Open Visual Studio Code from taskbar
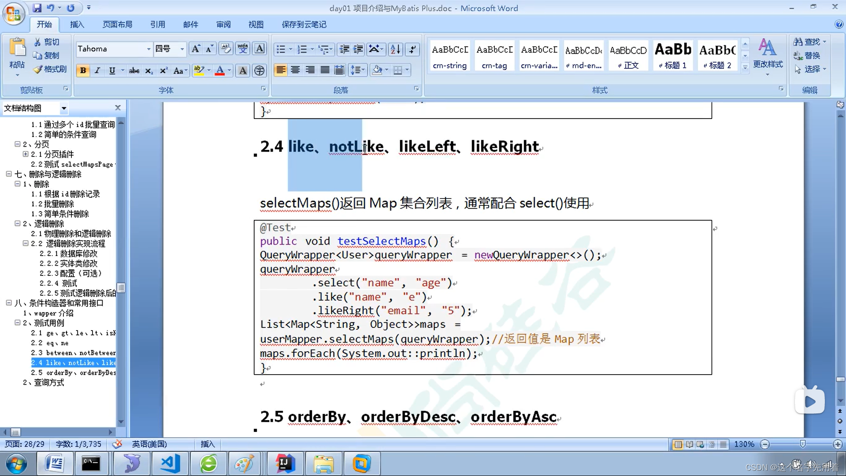Screen dimensions: 846x476 click(x=170, y=464)
